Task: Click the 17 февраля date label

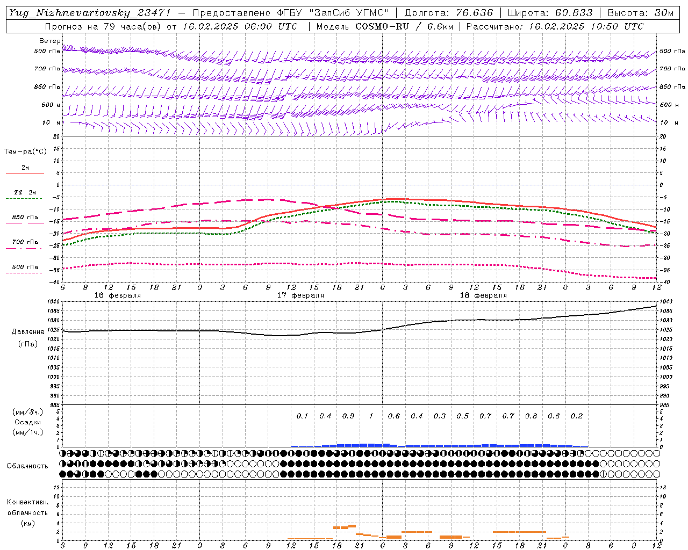Action: point(300,295)
